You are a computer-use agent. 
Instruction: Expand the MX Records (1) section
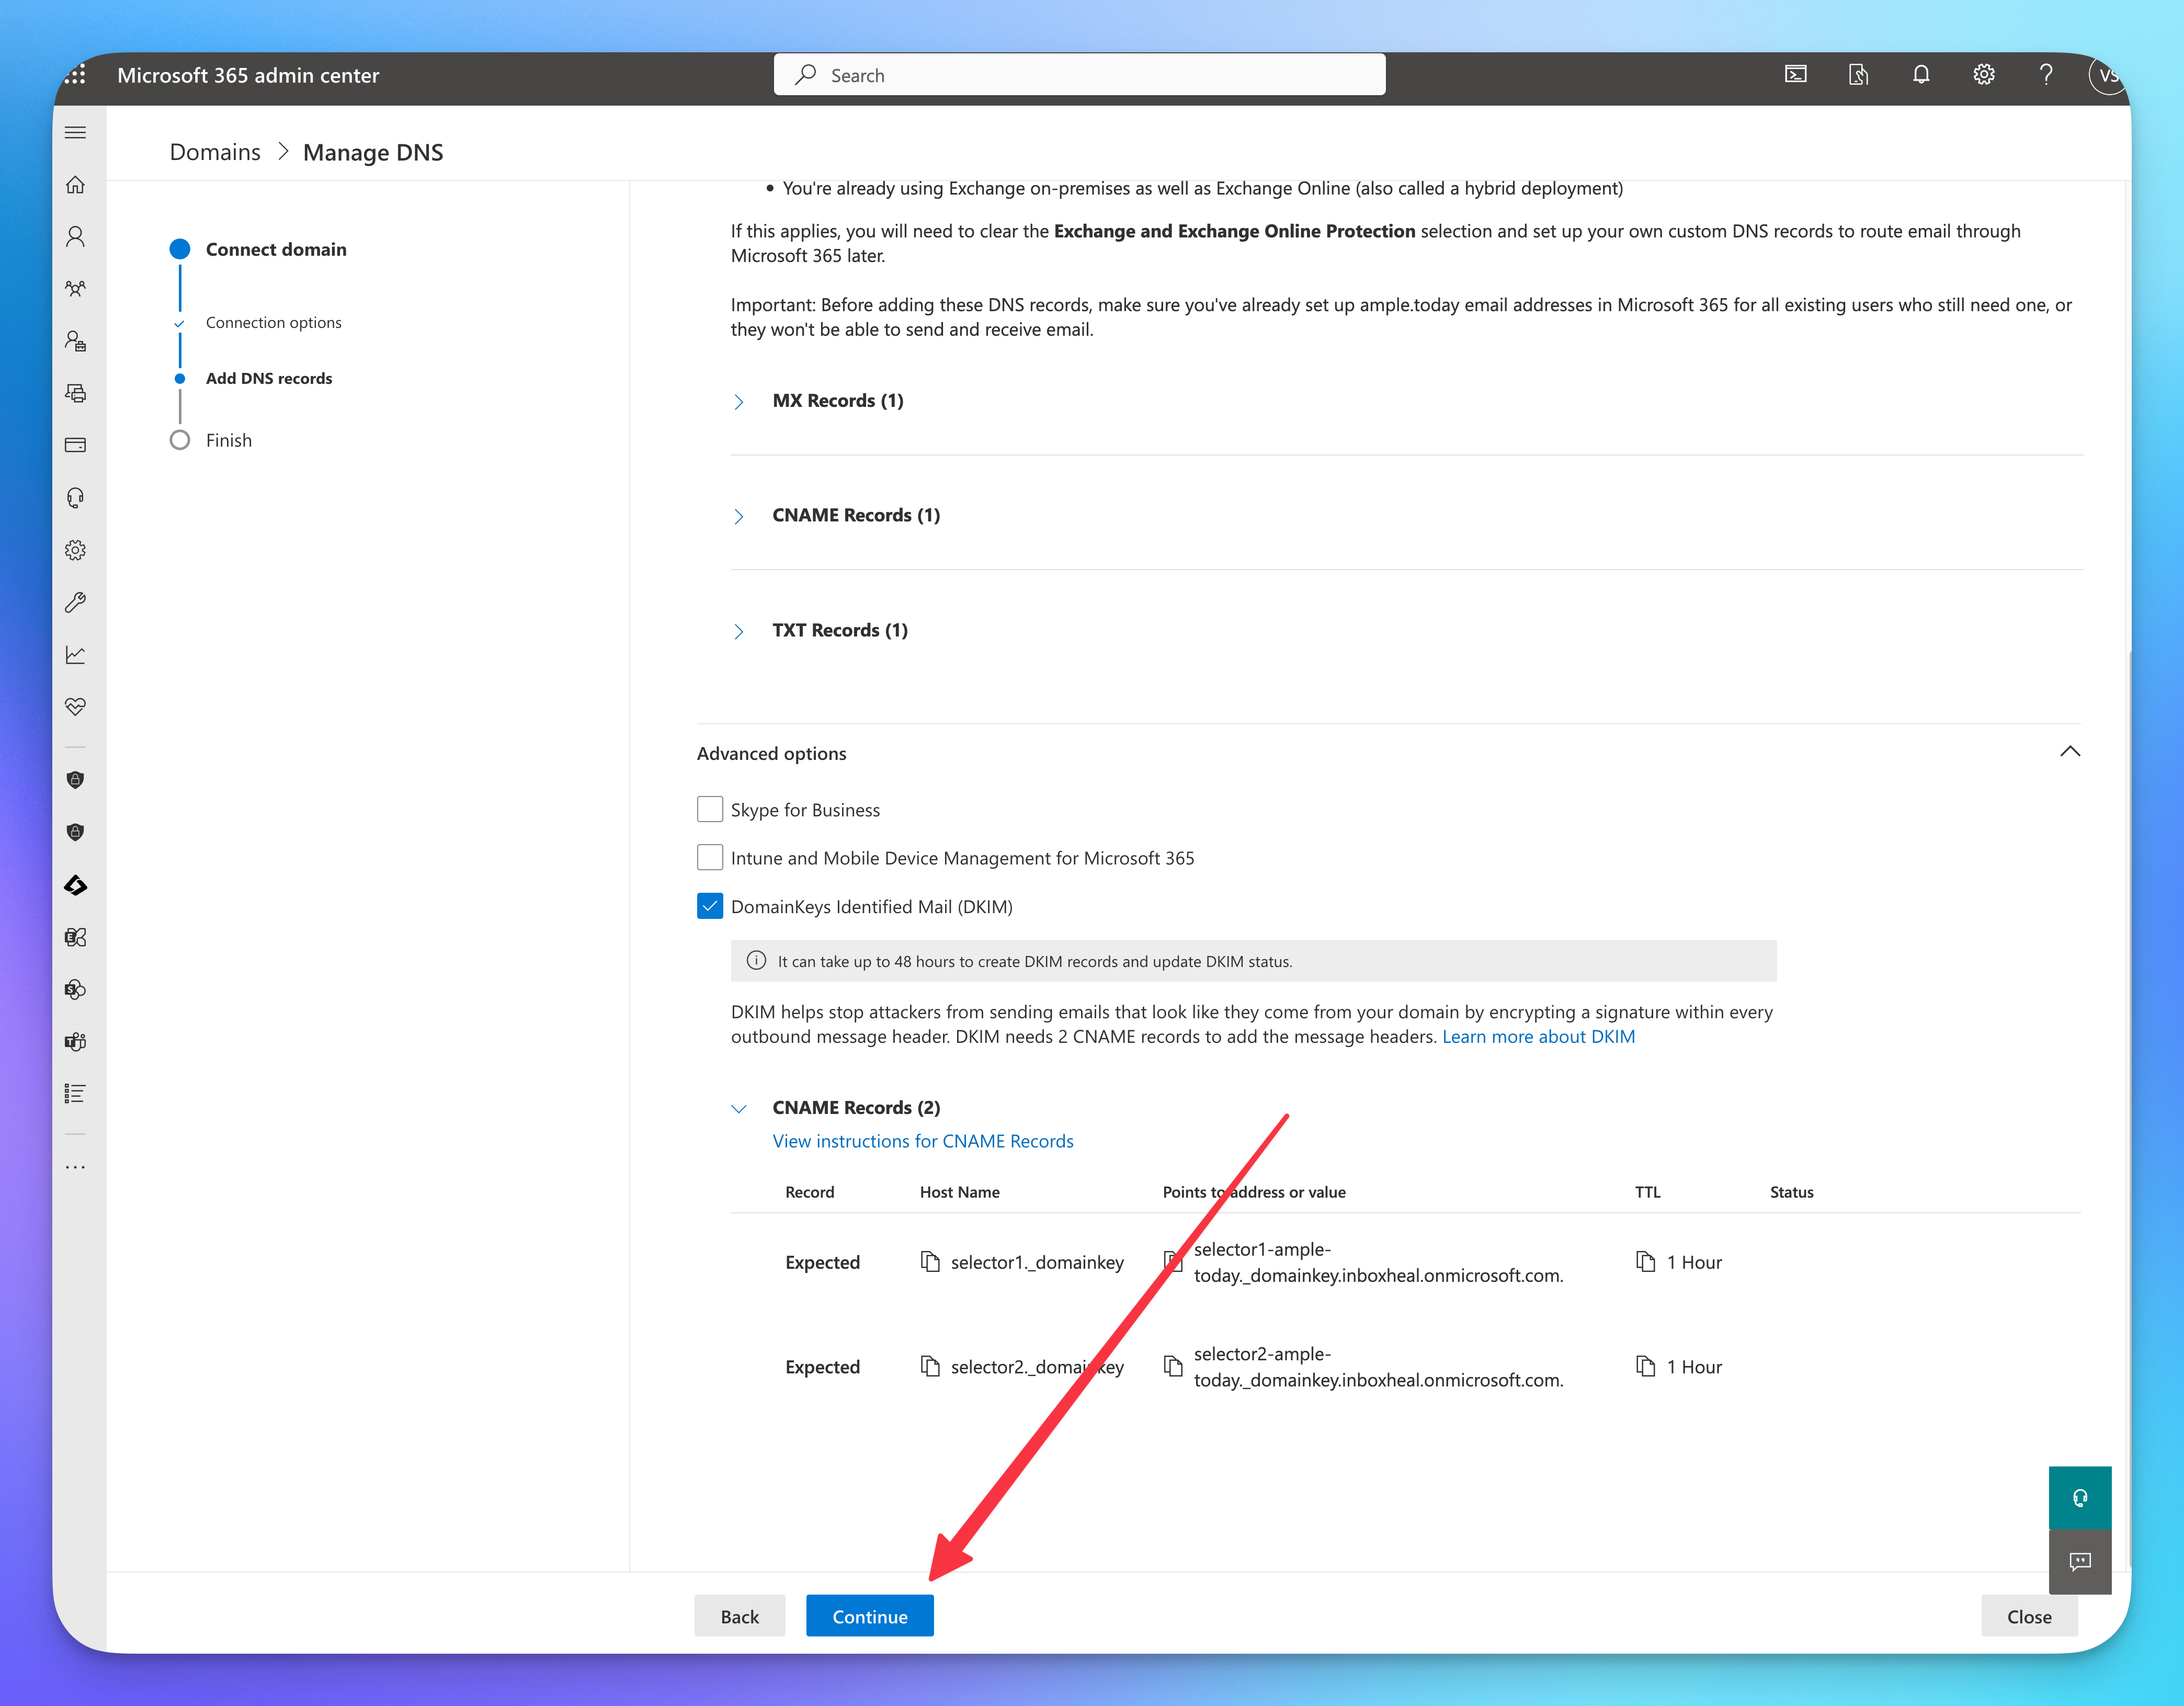(739, 402)
